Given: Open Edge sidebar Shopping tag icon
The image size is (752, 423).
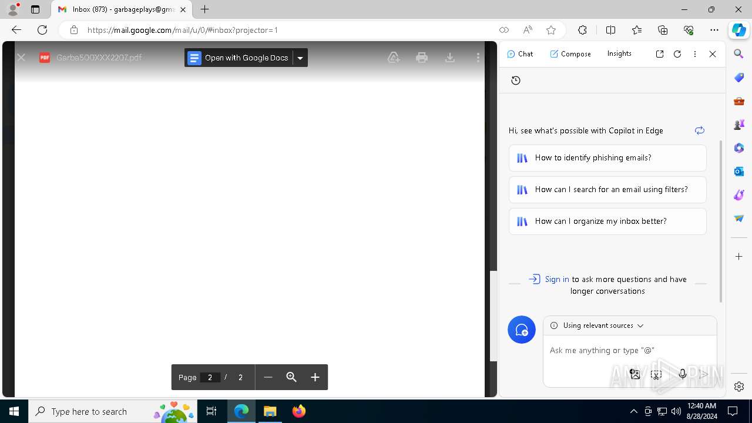Looking at the screenshot, I should [x=739, y=78].
